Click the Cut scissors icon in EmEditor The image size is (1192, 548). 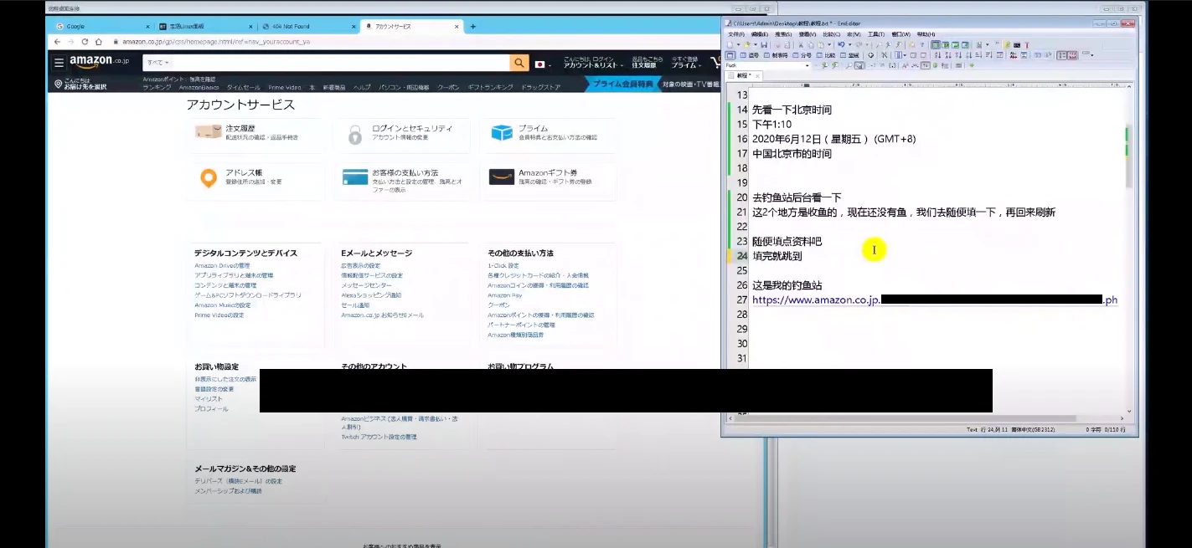point(800,44)
